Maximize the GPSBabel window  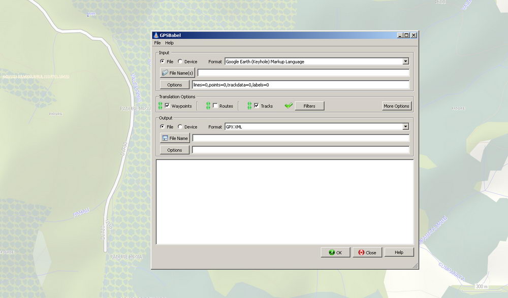tap(406, 35)
